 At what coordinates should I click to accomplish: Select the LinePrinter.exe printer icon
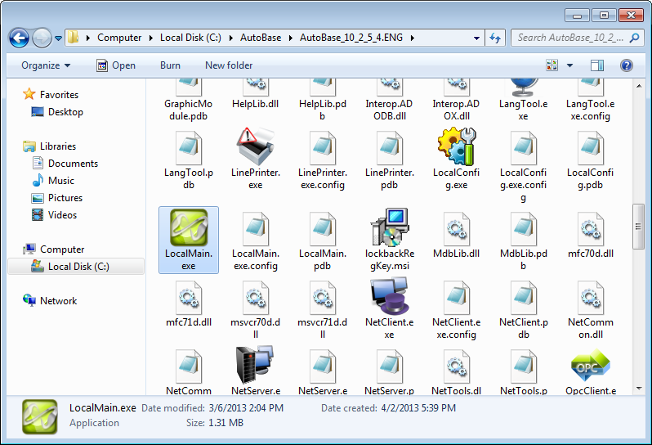click(255, 148)
